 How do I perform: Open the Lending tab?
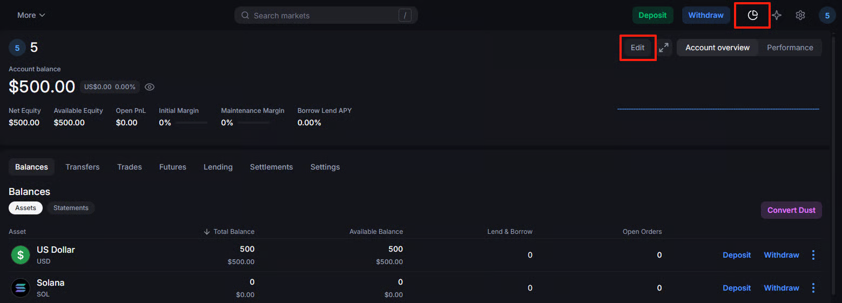pyautogui.click(x=218, y=167)
